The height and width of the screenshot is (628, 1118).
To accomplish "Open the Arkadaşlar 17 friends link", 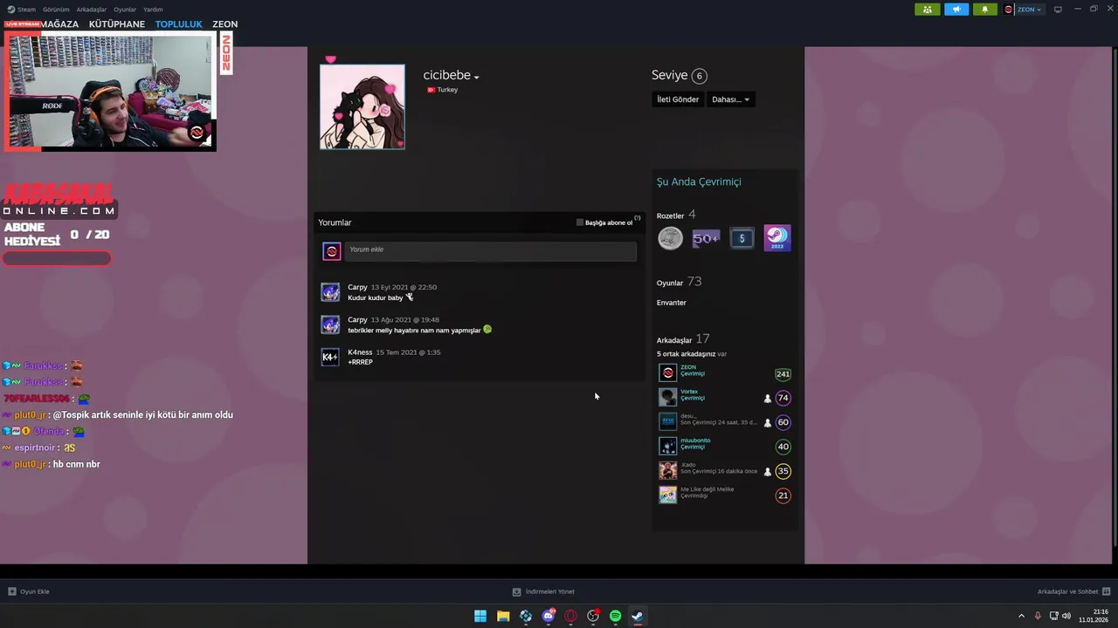I will [683, 339].
